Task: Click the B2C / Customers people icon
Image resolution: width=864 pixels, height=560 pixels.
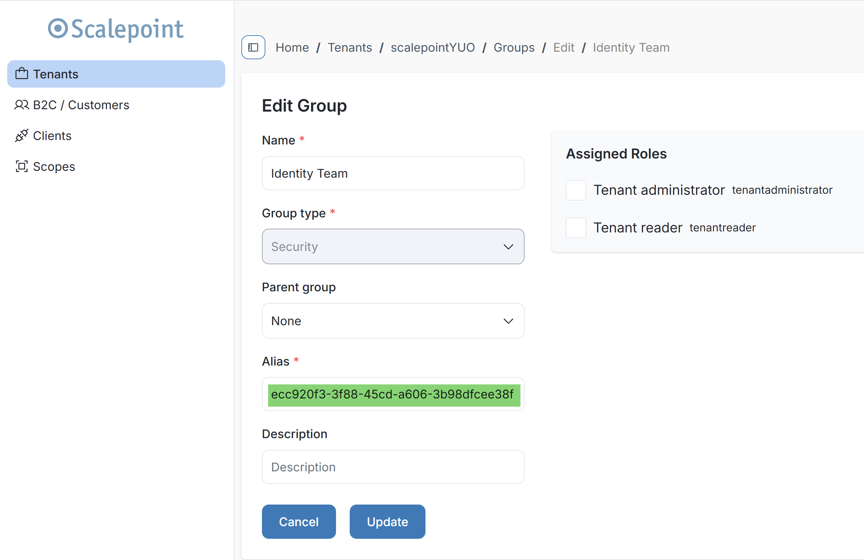Action: (22, 105)
